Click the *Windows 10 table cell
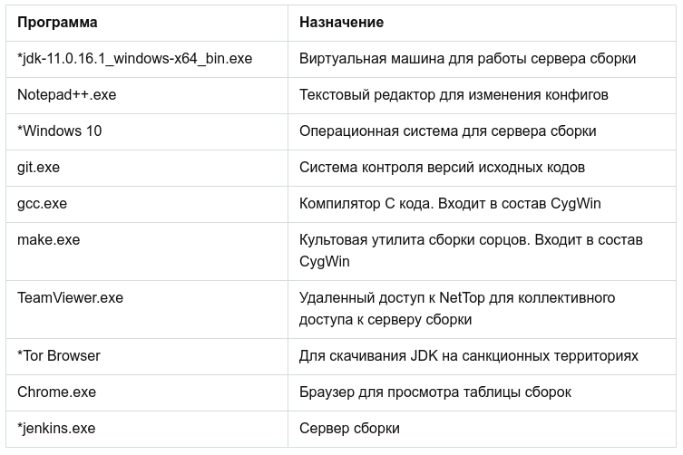 147,131
